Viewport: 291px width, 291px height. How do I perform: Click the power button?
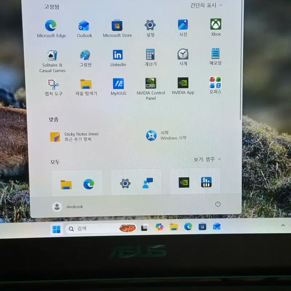pyautogui.click(x=218, y=204)
